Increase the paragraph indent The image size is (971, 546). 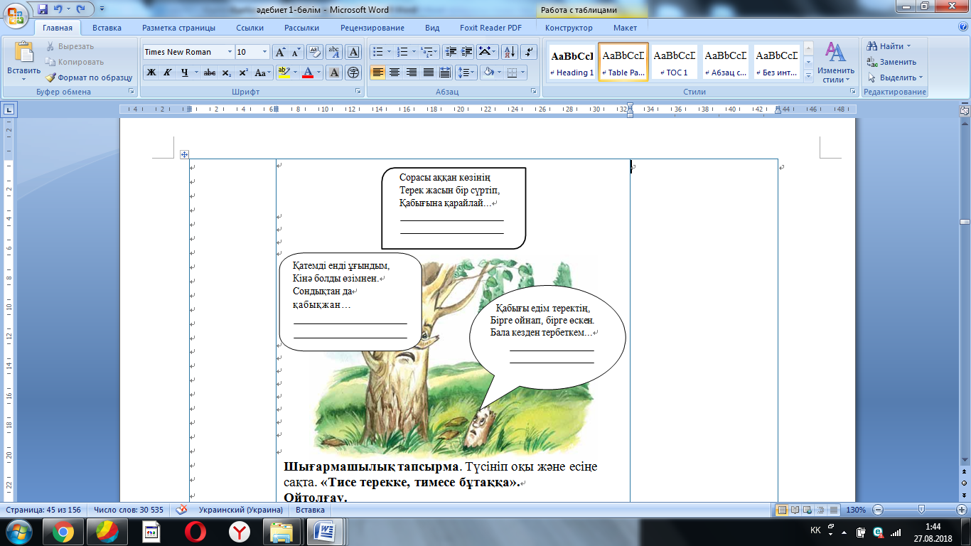coord(466,52)
